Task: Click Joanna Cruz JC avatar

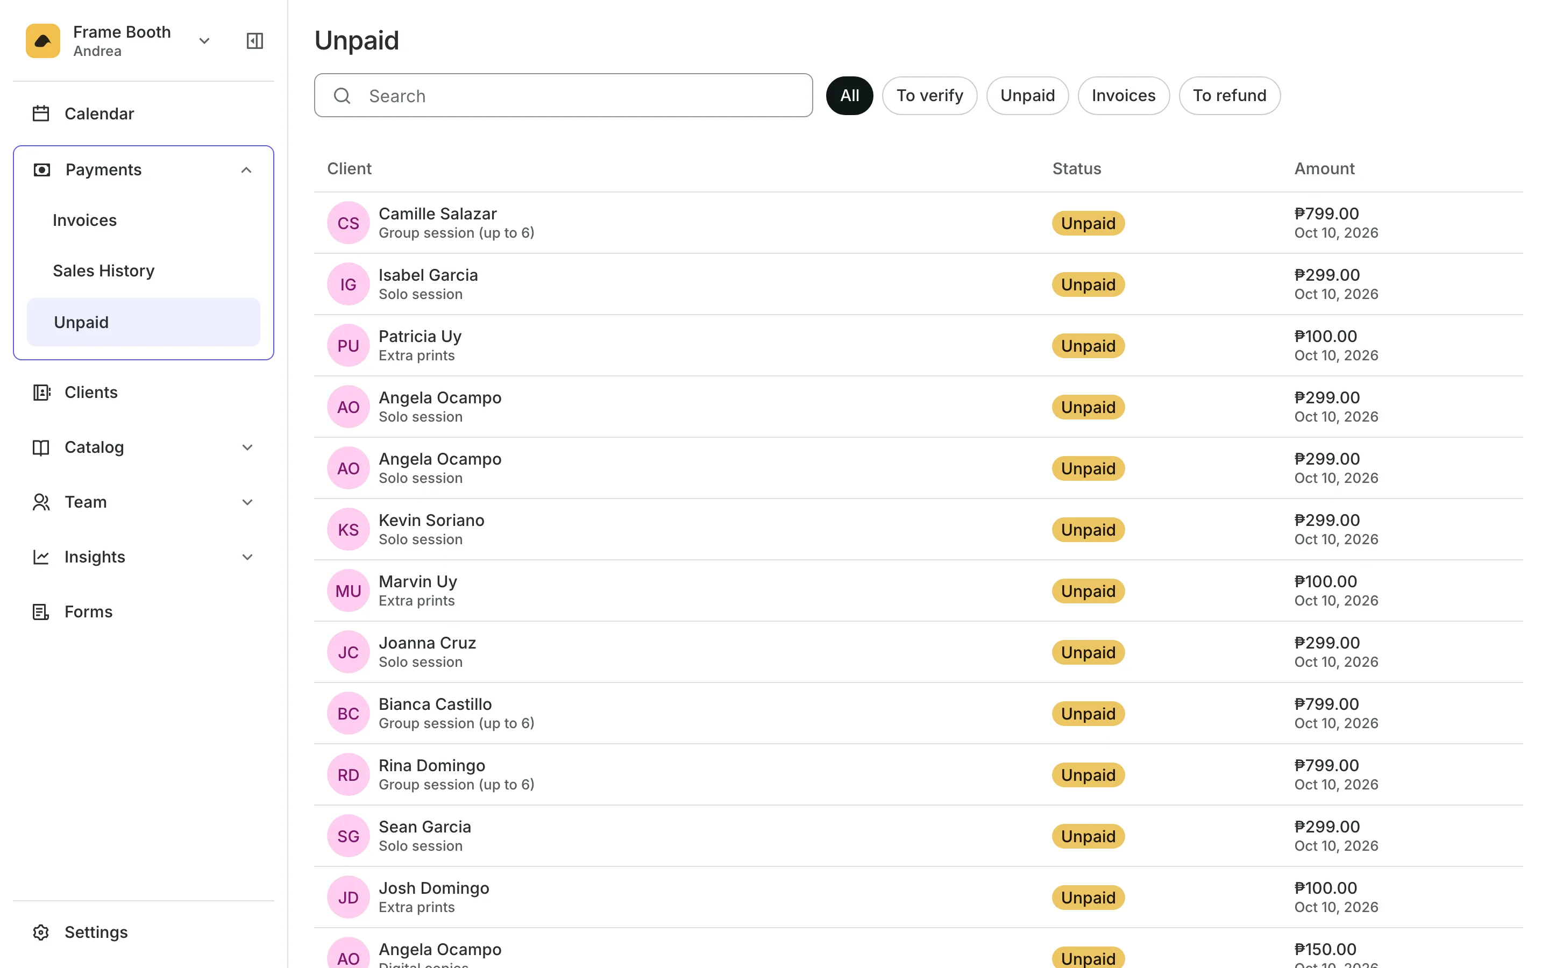Action: (348, 652)
